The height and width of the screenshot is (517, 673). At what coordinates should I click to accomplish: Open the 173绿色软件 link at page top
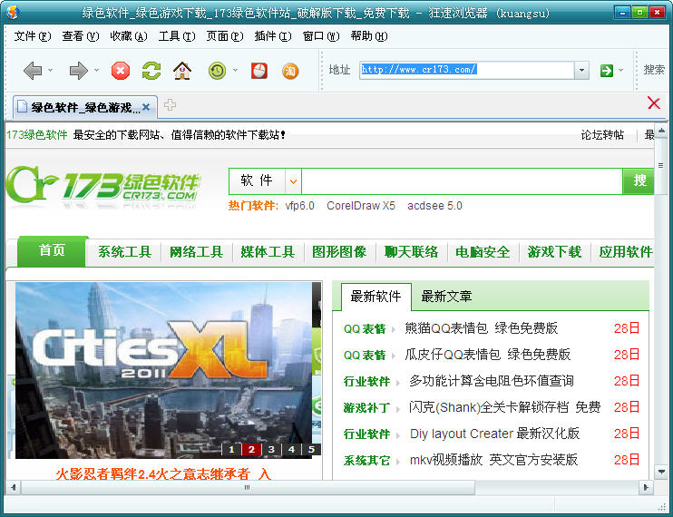pos(37,135)
